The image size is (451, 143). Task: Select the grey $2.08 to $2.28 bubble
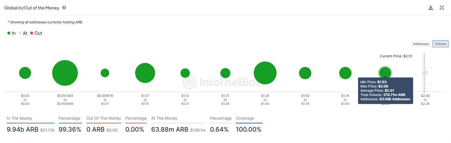click(x=425, y=73)
